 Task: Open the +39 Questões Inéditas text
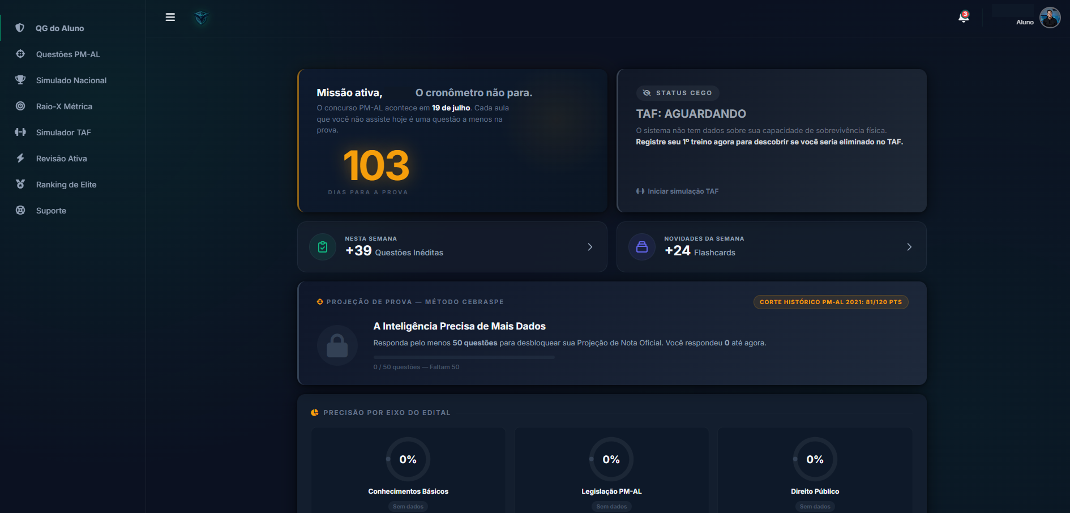394,251
